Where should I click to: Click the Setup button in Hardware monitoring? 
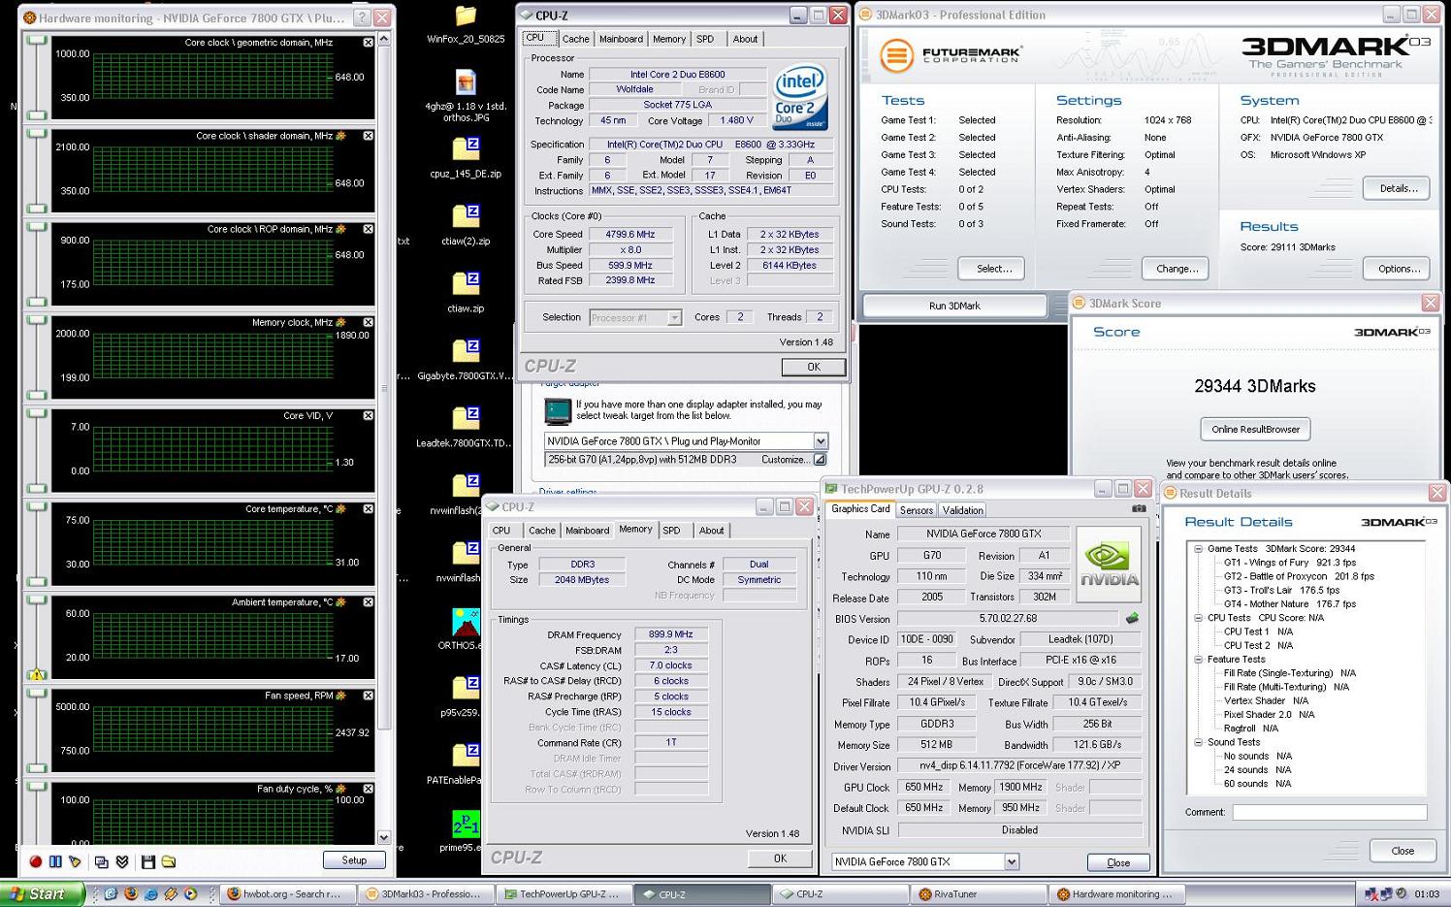[354, 860]
